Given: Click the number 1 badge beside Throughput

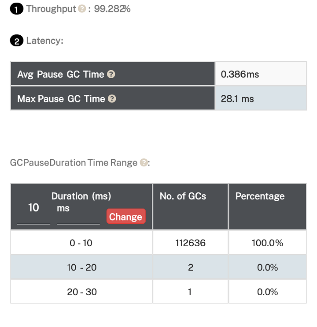Looking at the screenshot, I should point(16,9).
